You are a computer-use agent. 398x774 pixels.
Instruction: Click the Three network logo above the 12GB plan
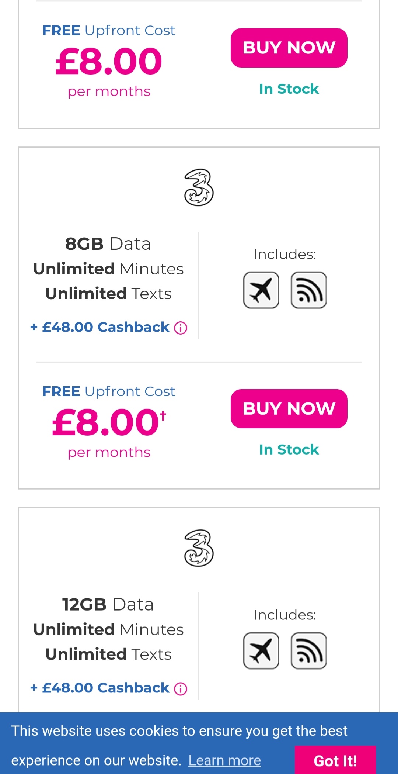pyautogui.click(x=199, y=548)
